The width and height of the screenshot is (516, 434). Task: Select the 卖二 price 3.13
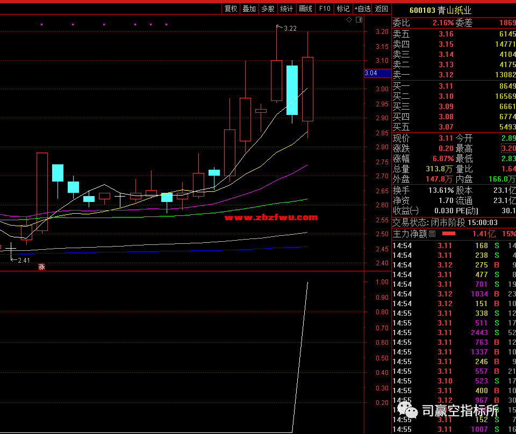point(446,64)
